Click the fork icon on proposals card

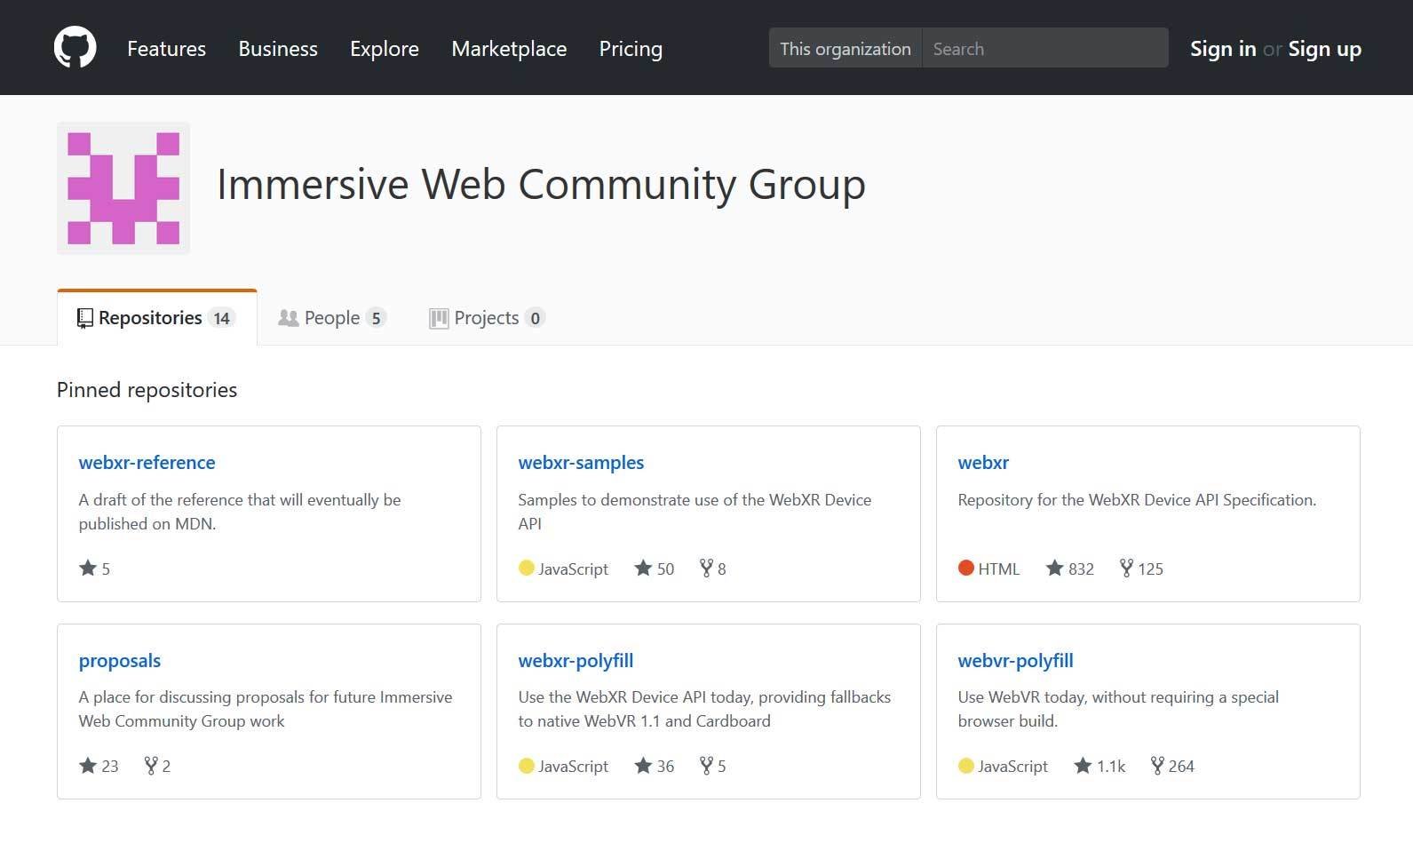[x=151, y=765]
